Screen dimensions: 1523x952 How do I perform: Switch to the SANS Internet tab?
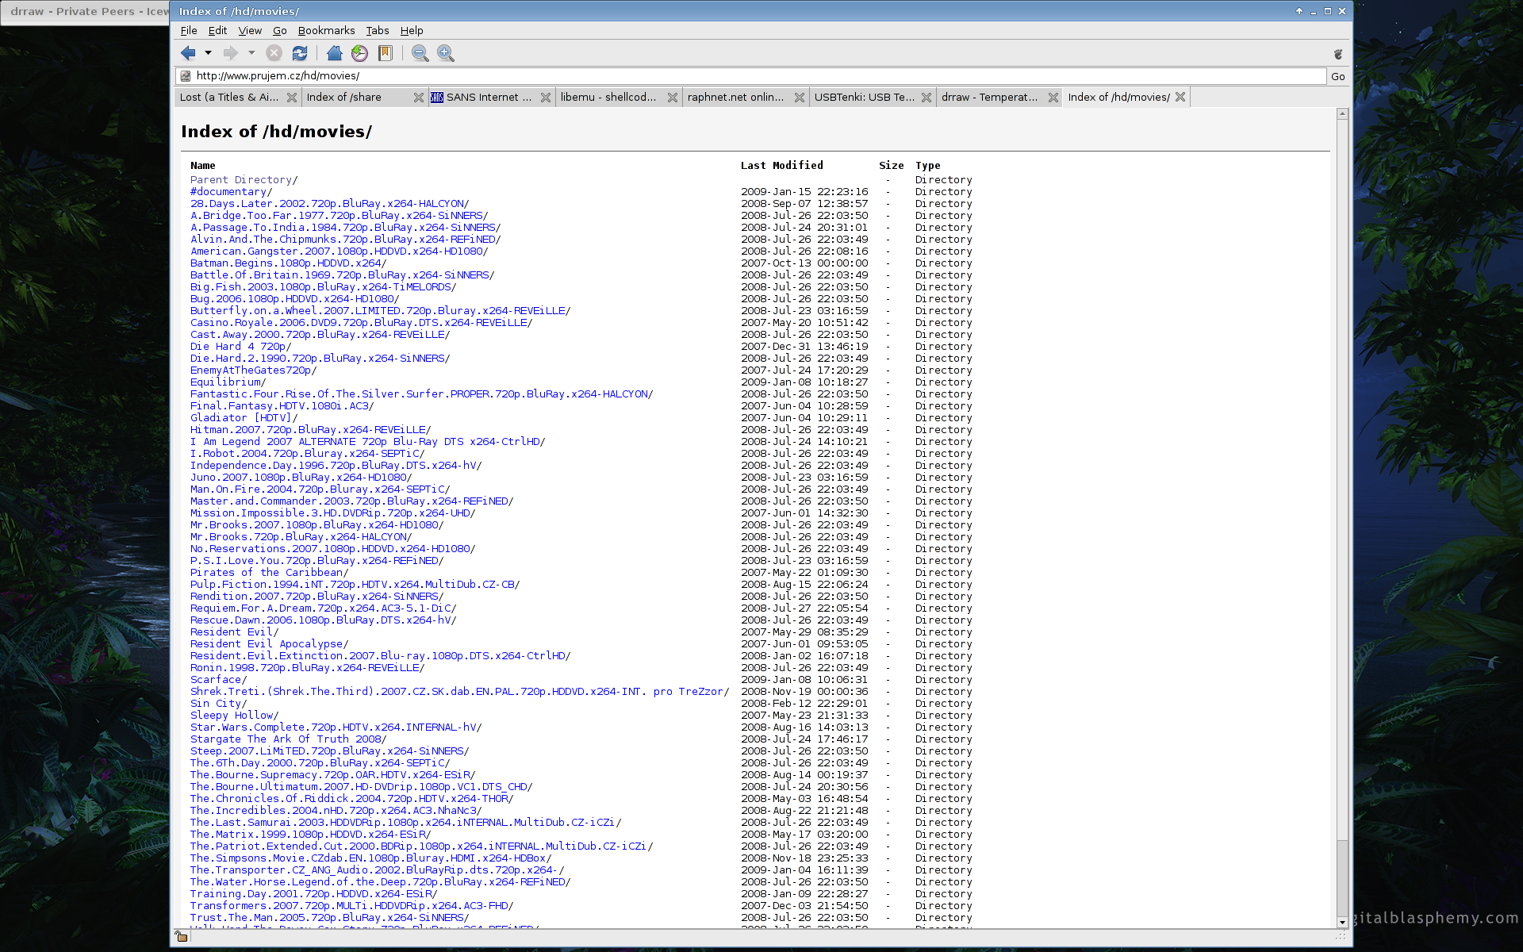[482, 97]
